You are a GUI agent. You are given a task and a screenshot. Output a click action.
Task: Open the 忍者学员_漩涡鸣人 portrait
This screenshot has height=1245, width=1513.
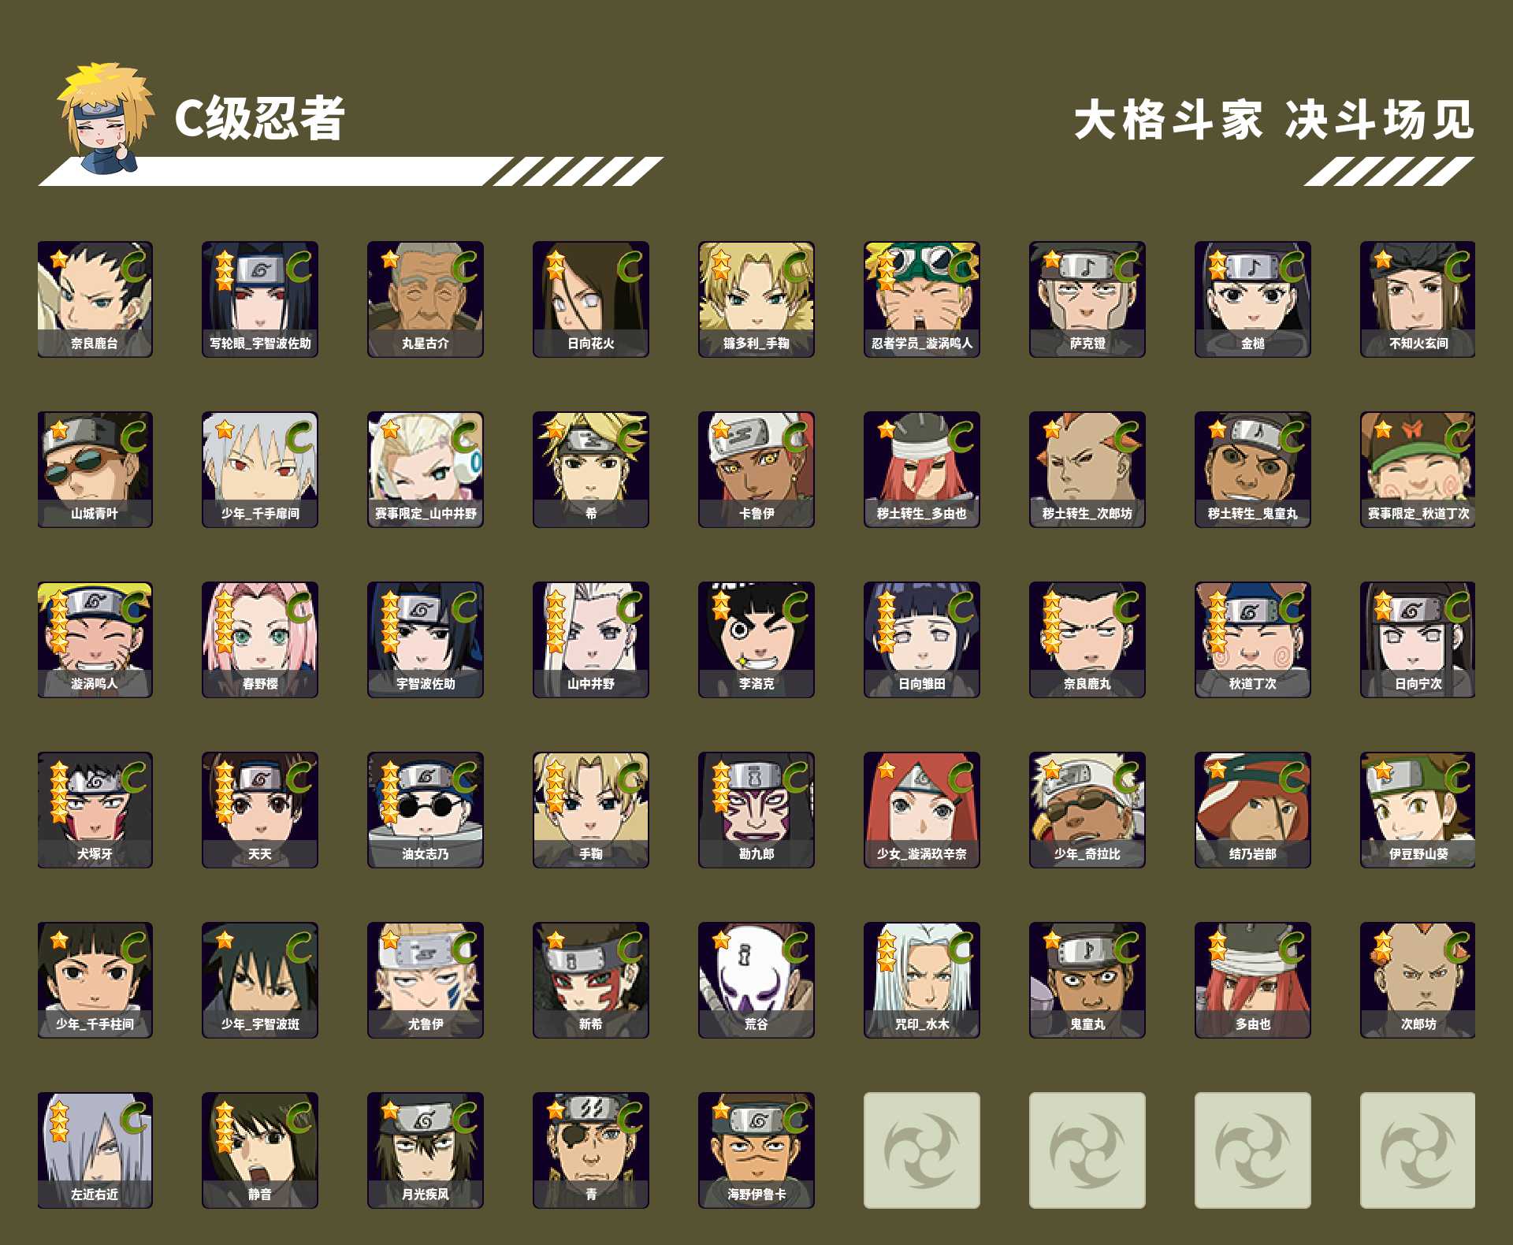[922, 299]
